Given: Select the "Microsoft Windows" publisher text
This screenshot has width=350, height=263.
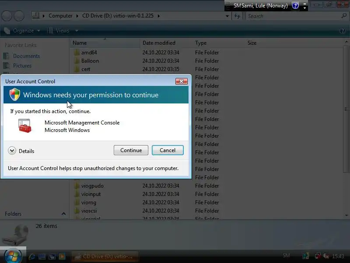Looking at the screenshot, I should tap(67, 130).
